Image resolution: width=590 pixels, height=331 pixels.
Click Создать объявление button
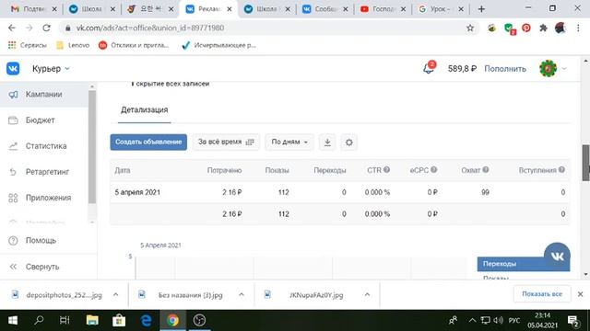coord(148,143)
